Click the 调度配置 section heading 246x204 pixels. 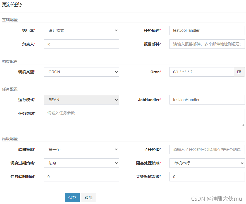pos(10,61)
